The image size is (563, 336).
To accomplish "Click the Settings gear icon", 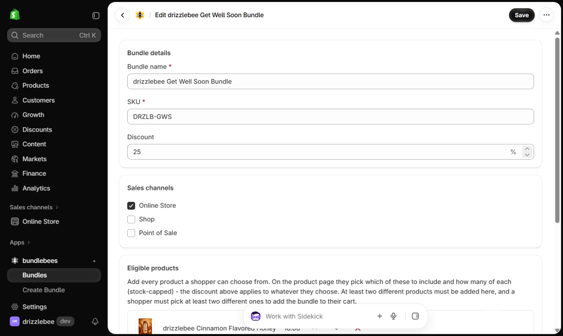I will point(15,307).
